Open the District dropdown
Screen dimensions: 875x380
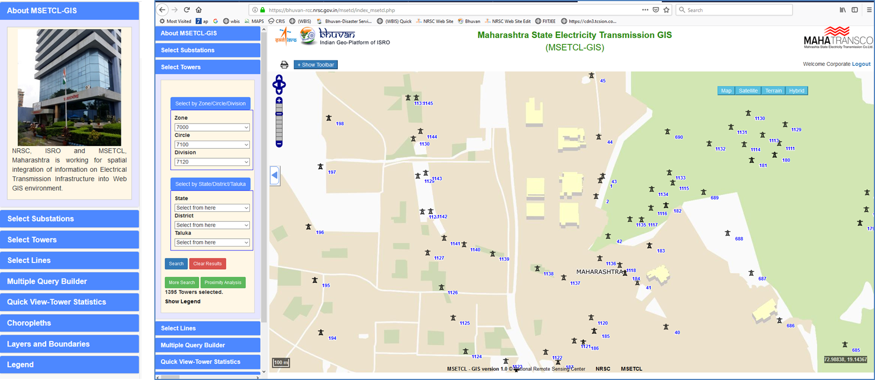point(212,225)
